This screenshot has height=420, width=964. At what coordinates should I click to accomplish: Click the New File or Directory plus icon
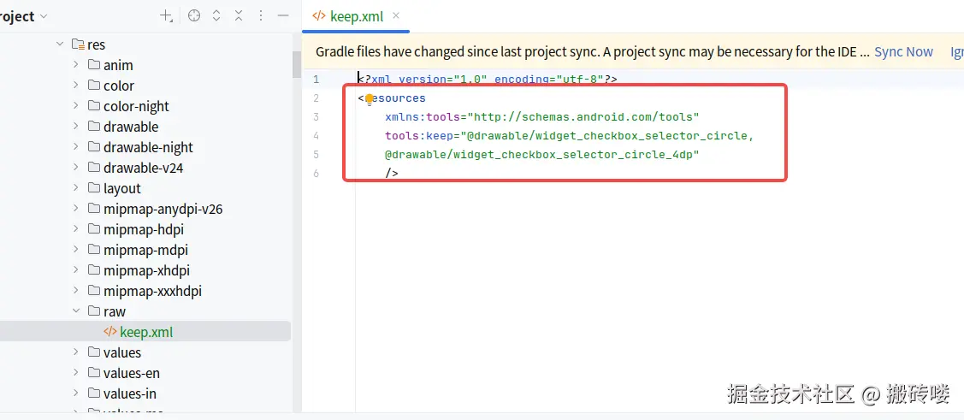[x=166, y=16]
